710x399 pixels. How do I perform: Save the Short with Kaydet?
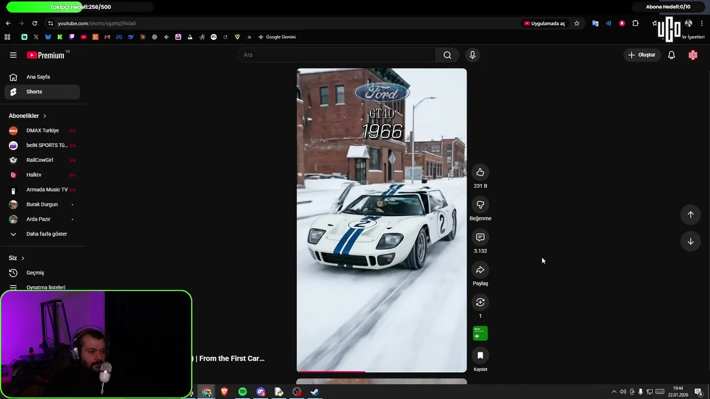[x=480, y=355]
